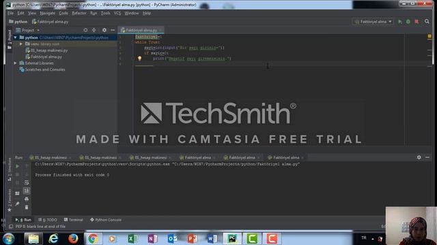Click the red Stop icon in the main toolbar

[x=417, y=22]
